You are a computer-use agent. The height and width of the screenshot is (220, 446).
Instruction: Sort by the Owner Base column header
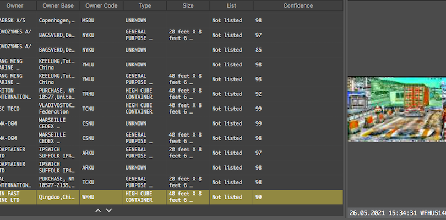click(58, 5)
